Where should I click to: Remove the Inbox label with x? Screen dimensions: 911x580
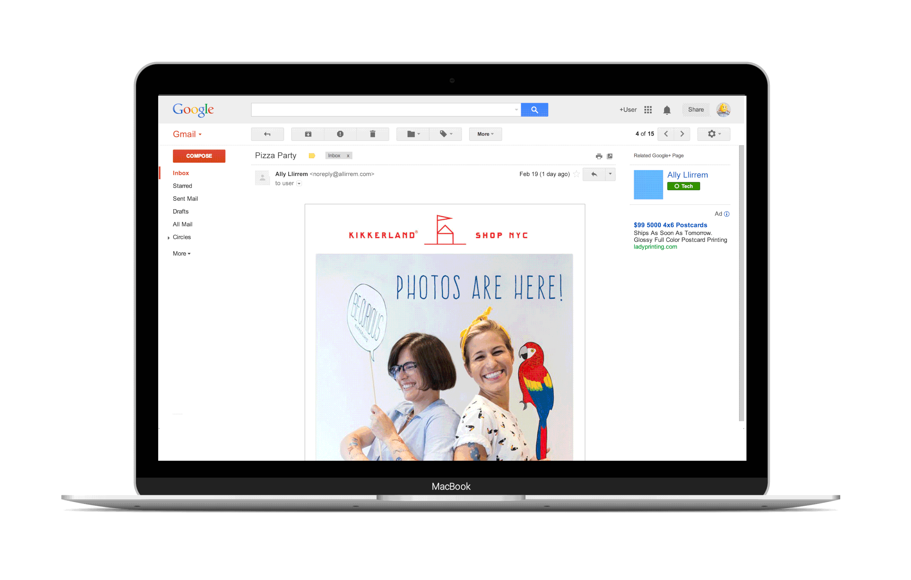(348, 156)
